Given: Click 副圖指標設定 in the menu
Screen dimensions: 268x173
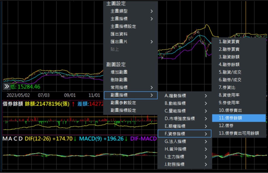Looking at the screenshot, I should pos(123,110).
